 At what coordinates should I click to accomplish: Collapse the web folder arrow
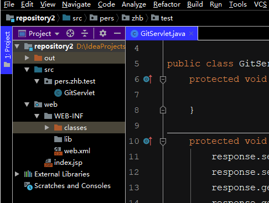[27, 105]
